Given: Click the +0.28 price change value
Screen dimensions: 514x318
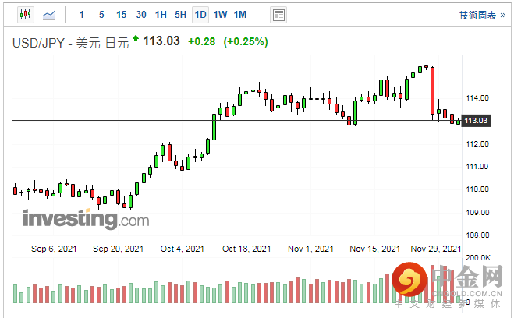Looking at the screenshot, I should tap(201, 41).
